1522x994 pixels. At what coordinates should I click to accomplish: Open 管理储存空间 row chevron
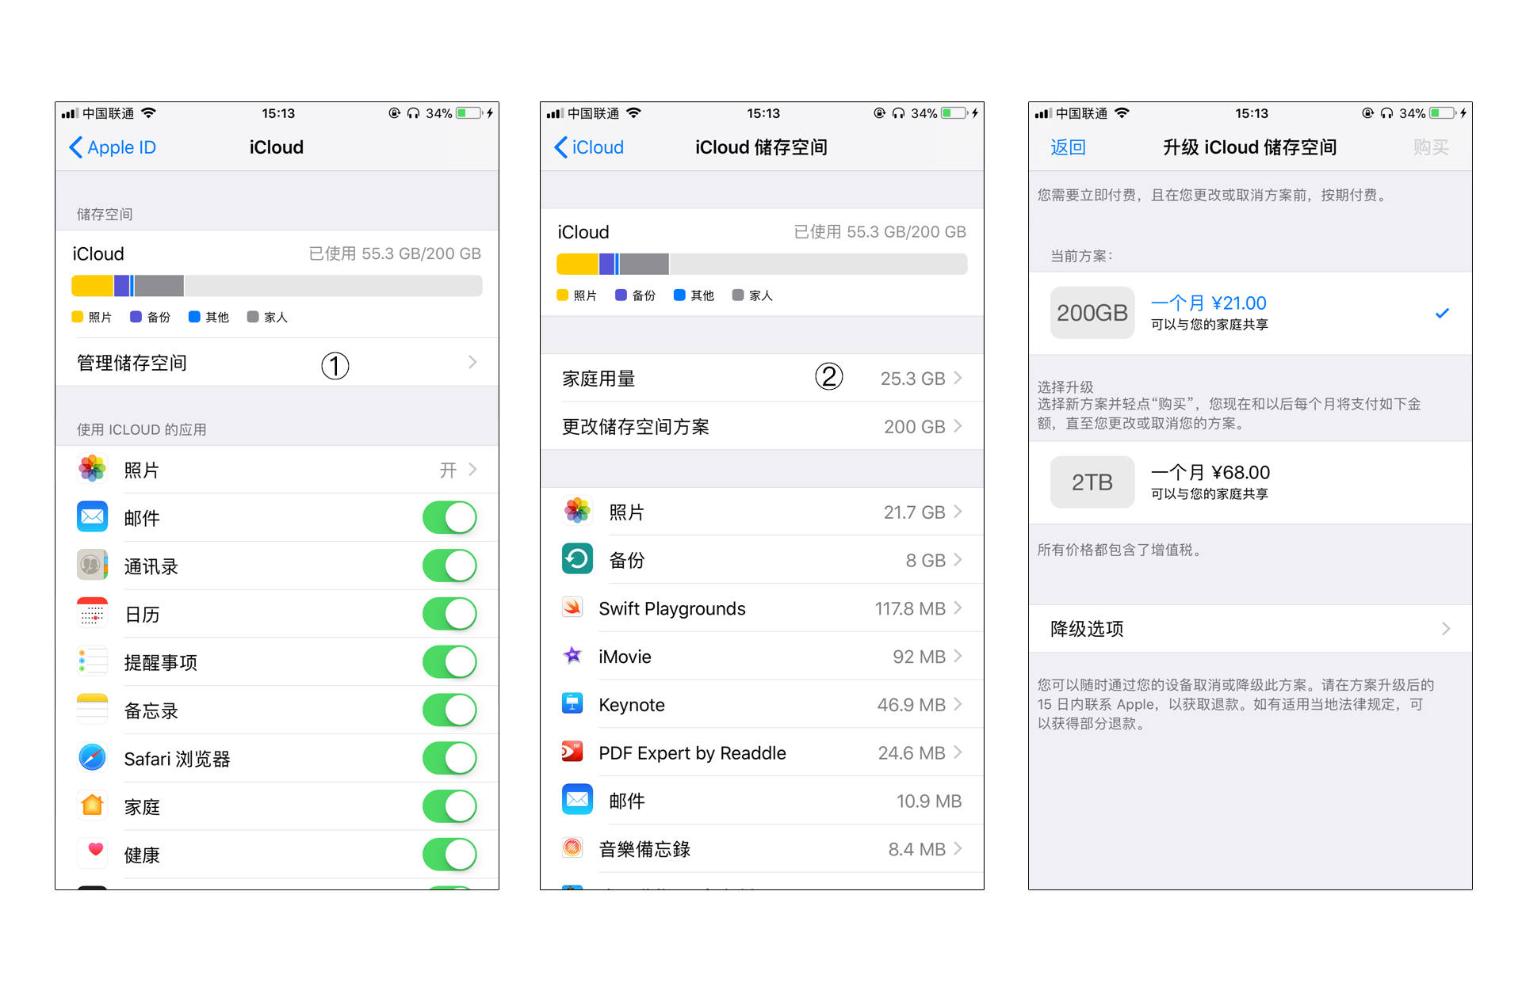coord(472,363)
